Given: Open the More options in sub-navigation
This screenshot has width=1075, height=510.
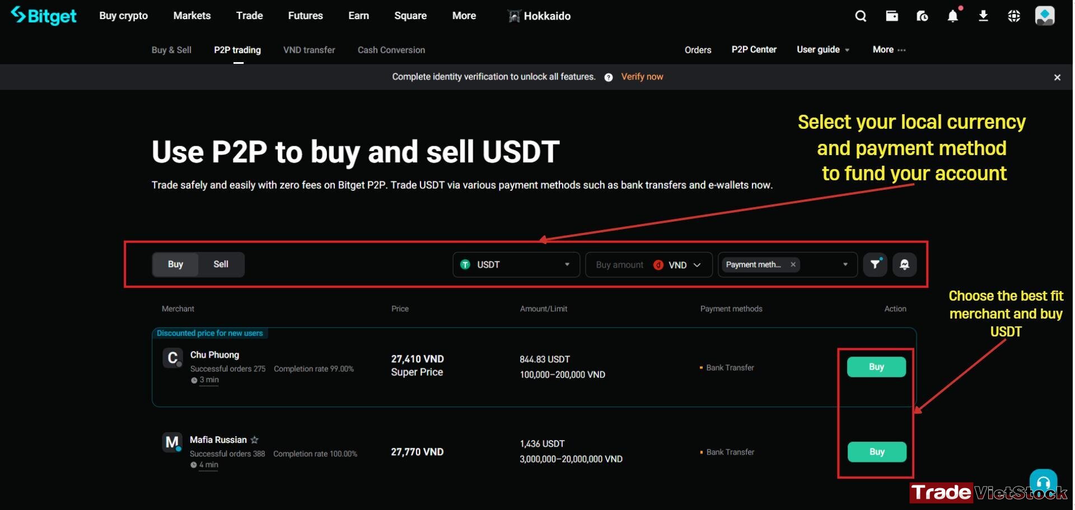Looking at the screenshot, I should coord(889,50).
